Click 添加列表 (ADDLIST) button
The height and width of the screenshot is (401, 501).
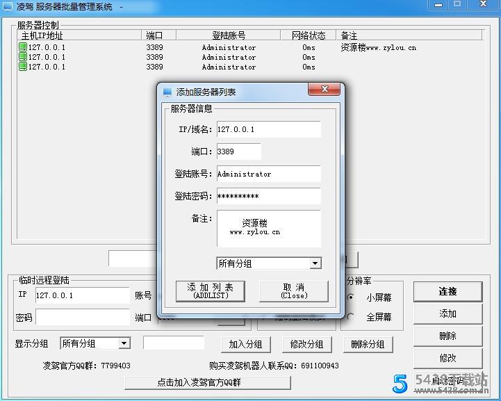[211, 291]
